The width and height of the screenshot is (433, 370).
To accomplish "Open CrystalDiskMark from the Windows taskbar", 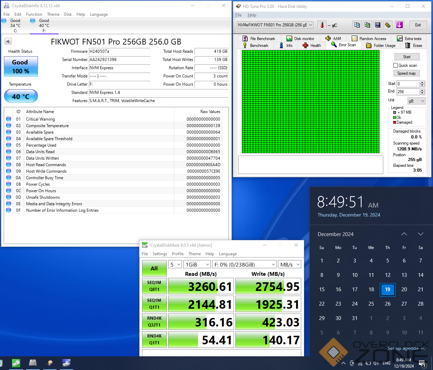I will pos(16,363).
